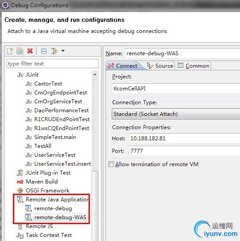
Task: Select SimpleTest.main configuration
Action: point(55,137)
